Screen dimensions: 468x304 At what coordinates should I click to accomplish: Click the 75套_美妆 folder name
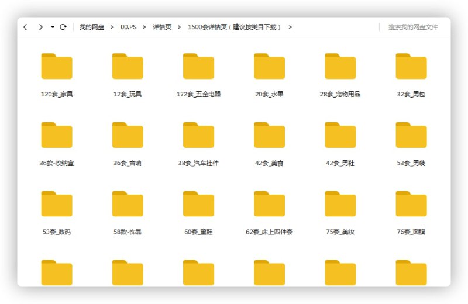click(340, 232)
